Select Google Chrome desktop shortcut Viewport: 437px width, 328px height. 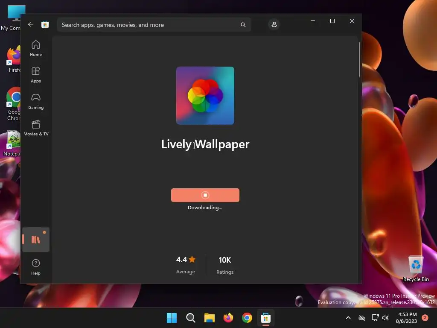pyautogui.click(x=13, y=104)
